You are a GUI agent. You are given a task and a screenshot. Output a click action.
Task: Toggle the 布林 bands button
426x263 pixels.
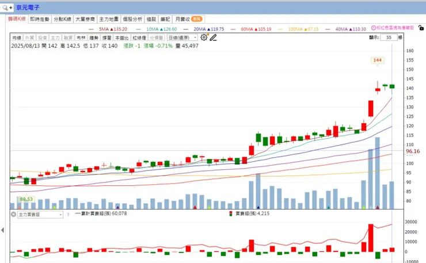(81, 37)
